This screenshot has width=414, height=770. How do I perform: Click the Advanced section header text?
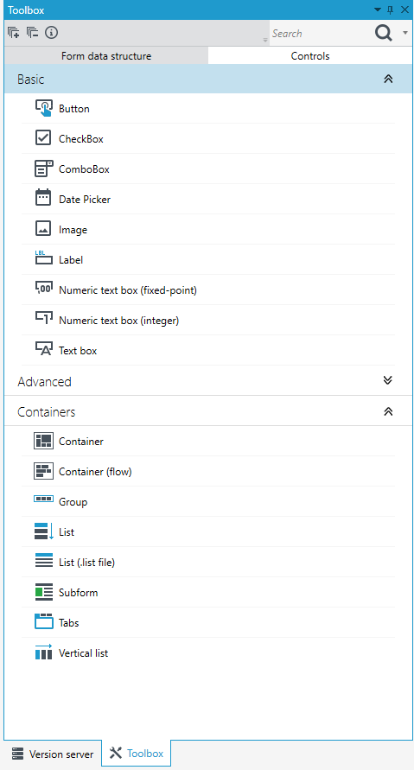pyautogui.click(x=44, y=382)
